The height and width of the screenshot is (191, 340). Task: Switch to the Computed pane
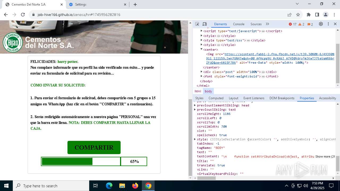(x=216, y=98)
